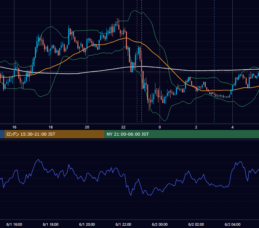Viewport: 259px width, 228px height.
Task: Click the hour label 0 on the time axis
Action: tap(160, 127)
